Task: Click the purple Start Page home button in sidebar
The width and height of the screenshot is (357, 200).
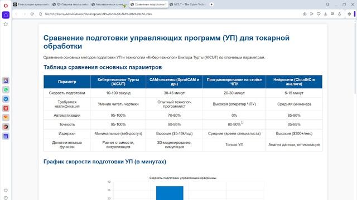Action: pos(6,15)
